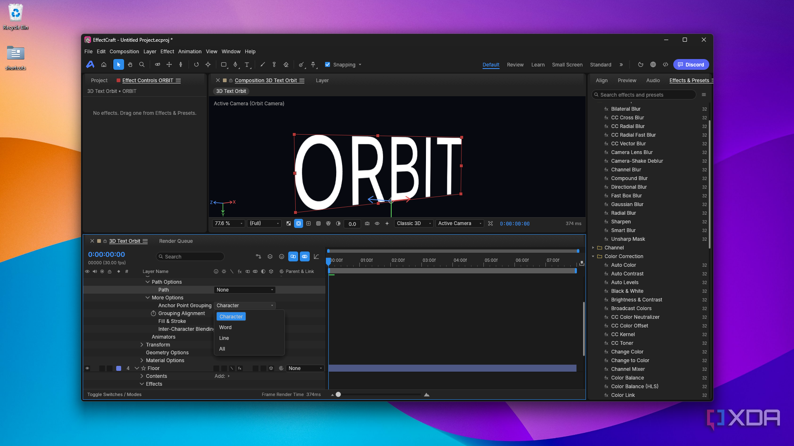
Task: Toggle the shy layers smiley switch
Action: 282,256
